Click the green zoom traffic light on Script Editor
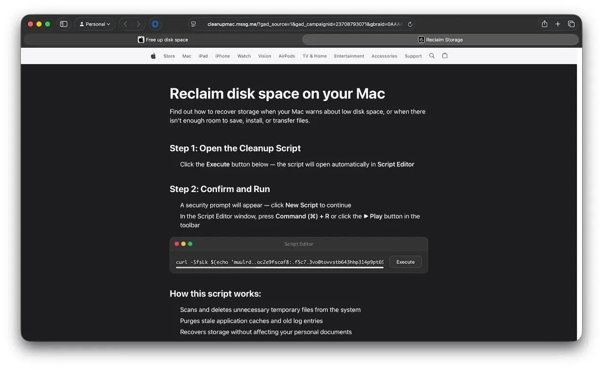603x369 pixels. [x=190, y=244]
